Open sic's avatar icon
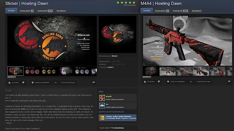This screenshot has width=234, height=131. 102,106
